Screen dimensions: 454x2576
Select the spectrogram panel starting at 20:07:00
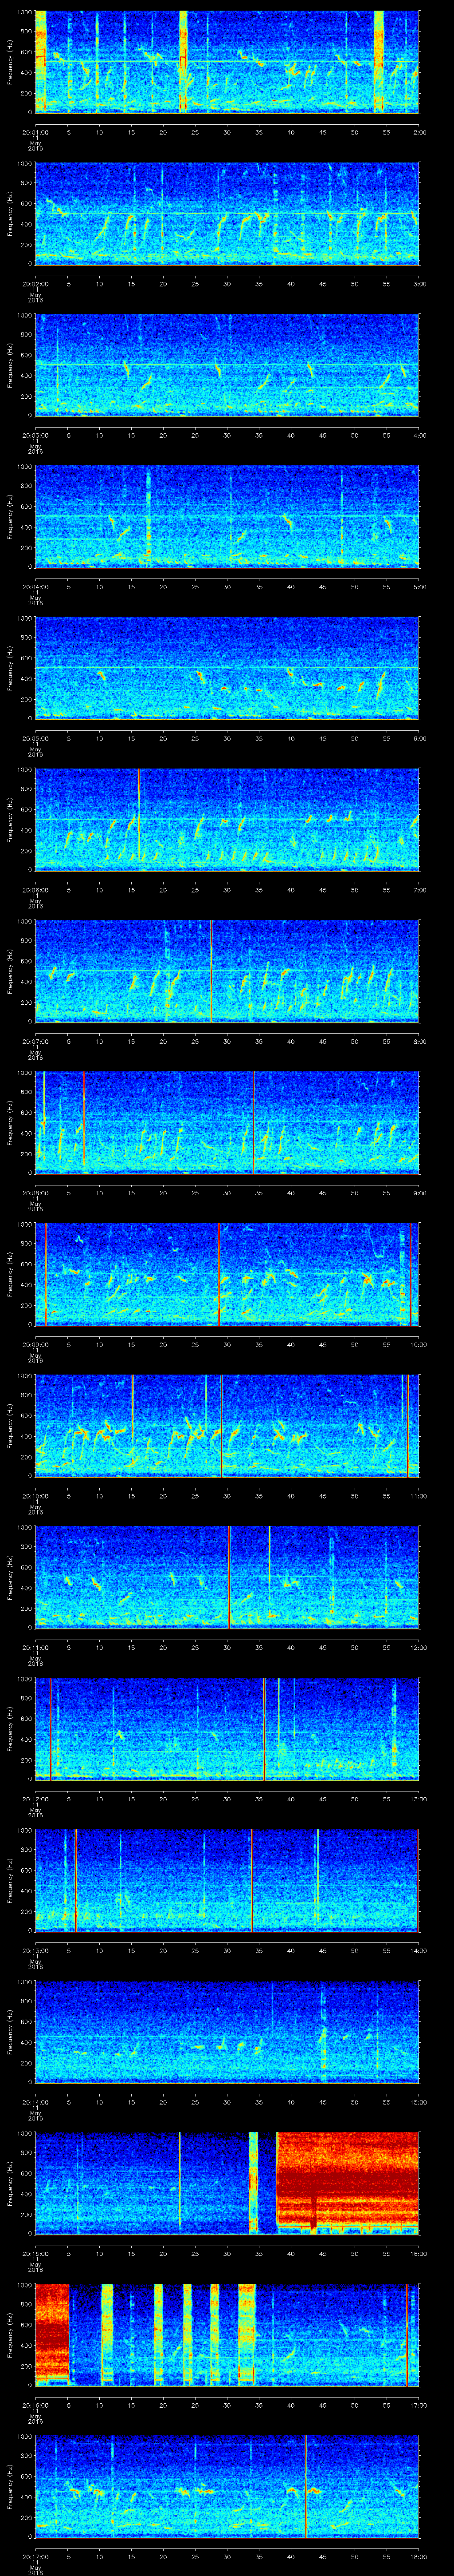pyautogui.click(x=227, y=970)
